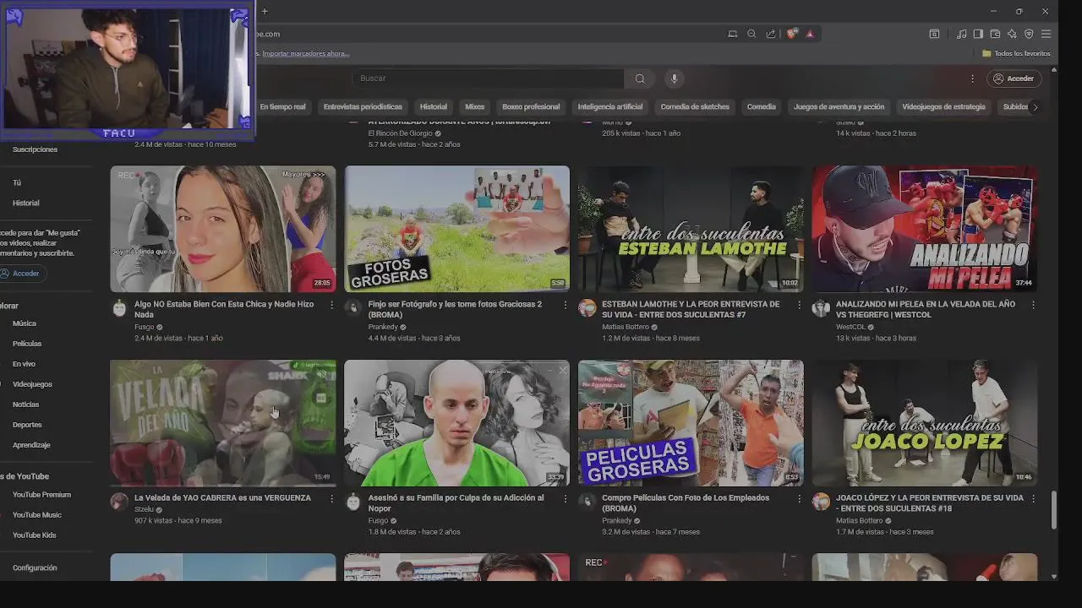Open the Todos los favoritos folder
This screenshot has width=1082, height=608.
(x=1016, y=53)
